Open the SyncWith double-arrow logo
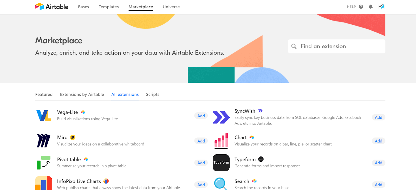The width and height of the screenshot is (416, 190). point(221,117)
